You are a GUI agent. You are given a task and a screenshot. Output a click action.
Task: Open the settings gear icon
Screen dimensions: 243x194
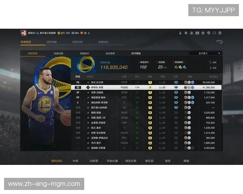(x=203, y=33)
